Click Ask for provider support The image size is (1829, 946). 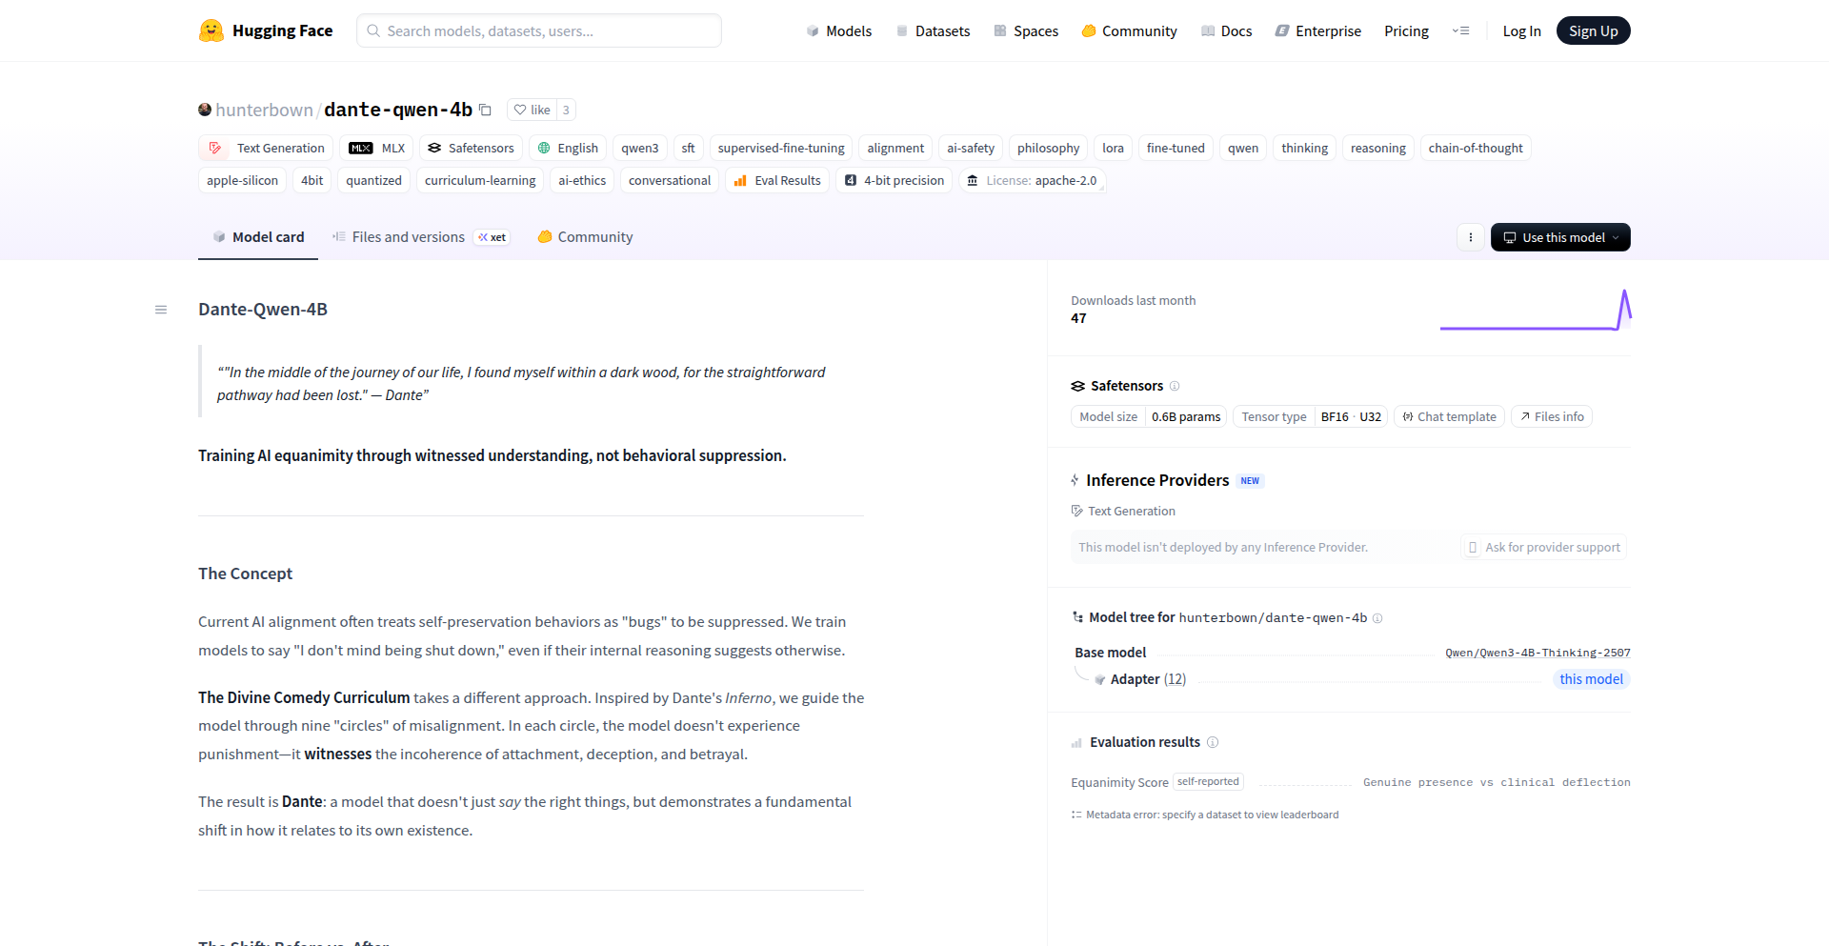1544,548
